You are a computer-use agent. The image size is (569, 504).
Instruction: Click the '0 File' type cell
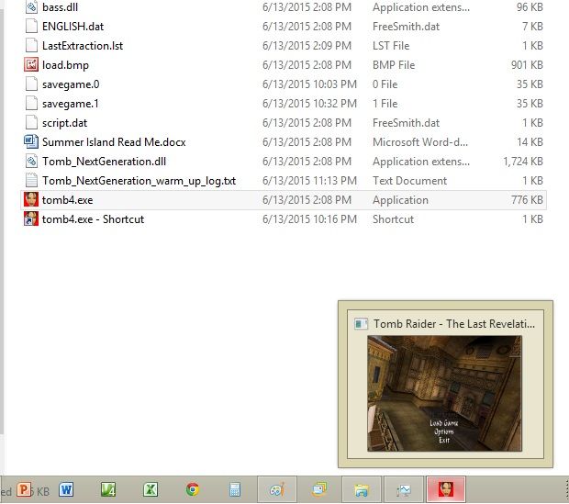point(385,84)
